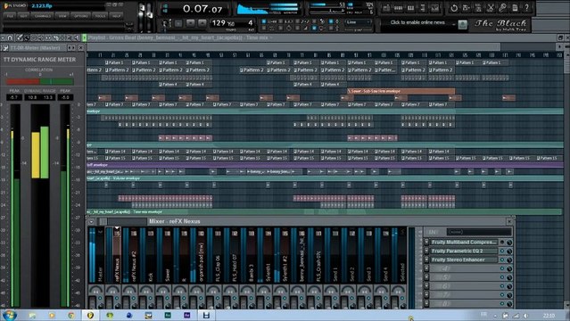Click the green play button in playlist title
Viewport: 570px width, 321px height.
pyautogui.click(x=85, y=37)
